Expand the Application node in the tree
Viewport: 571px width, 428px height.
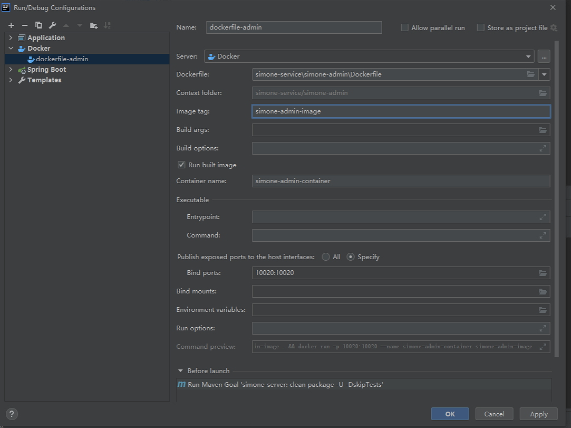pyautogui.click(x=11, y=37)
